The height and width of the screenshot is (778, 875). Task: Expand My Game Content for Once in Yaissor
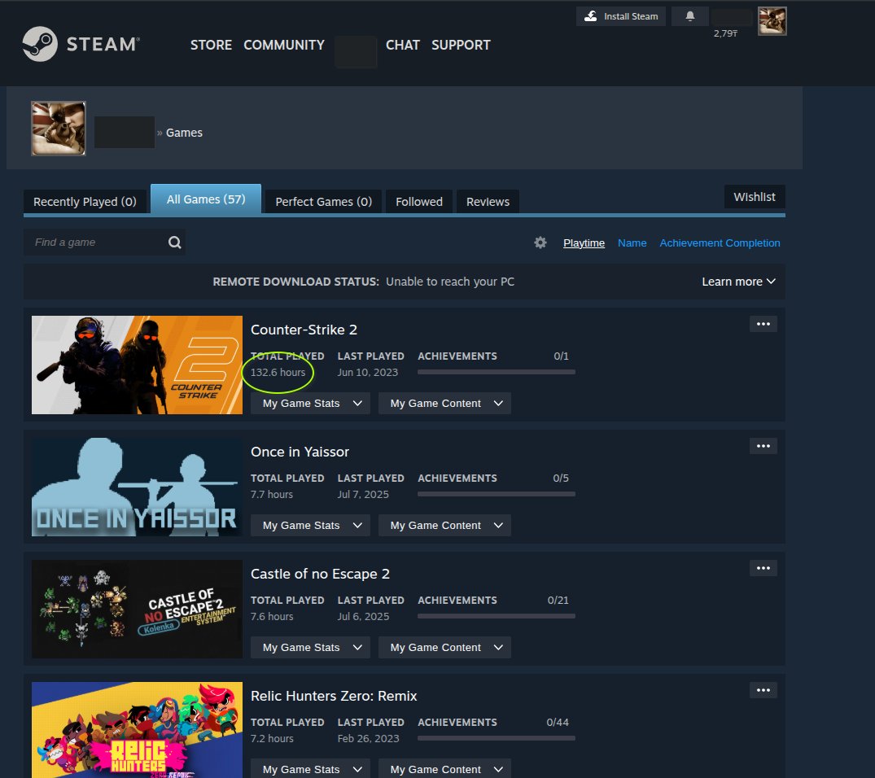click(444, 526)
